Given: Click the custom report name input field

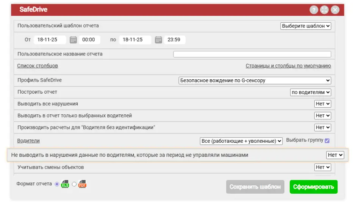Looking at the screenshot, I should tap(252, 54).
